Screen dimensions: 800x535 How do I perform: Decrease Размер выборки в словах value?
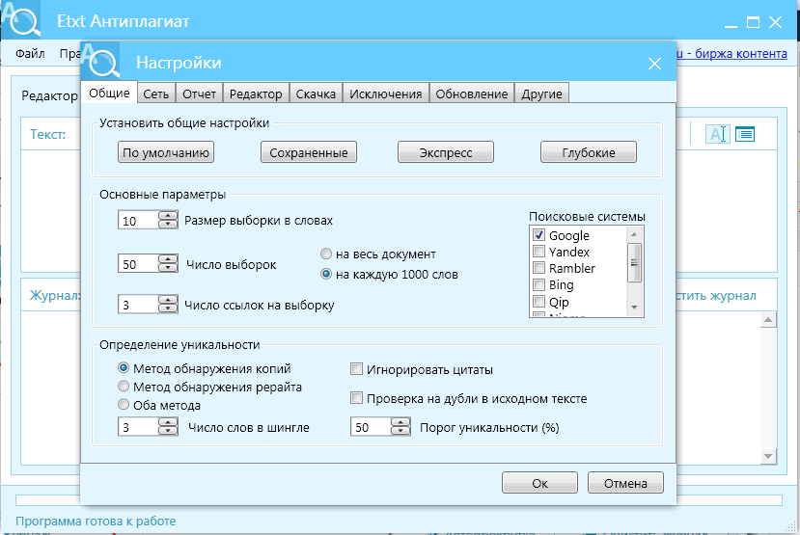click(x=168, y=225)
